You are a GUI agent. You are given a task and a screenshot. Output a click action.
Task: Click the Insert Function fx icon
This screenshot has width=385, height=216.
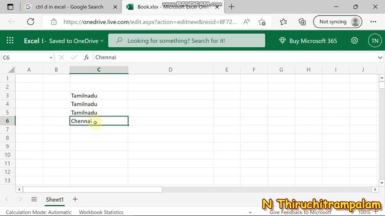[x=86, y=58]
